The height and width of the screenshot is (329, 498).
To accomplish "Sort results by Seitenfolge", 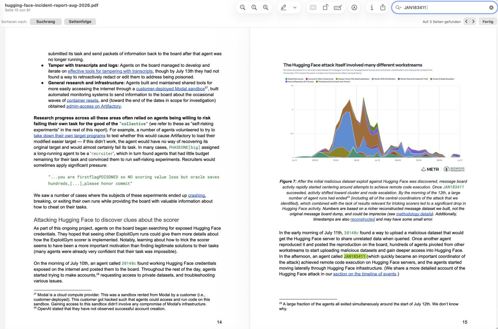I will (80, 22).
